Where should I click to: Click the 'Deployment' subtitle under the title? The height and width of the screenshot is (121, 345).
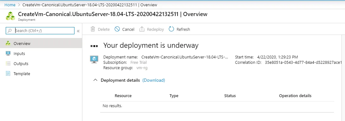[27, 20]
